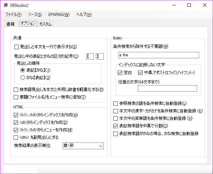Select かな【表記】(2) radio button
The width and height of the screenshot is (213, 174).
point(22,78)
